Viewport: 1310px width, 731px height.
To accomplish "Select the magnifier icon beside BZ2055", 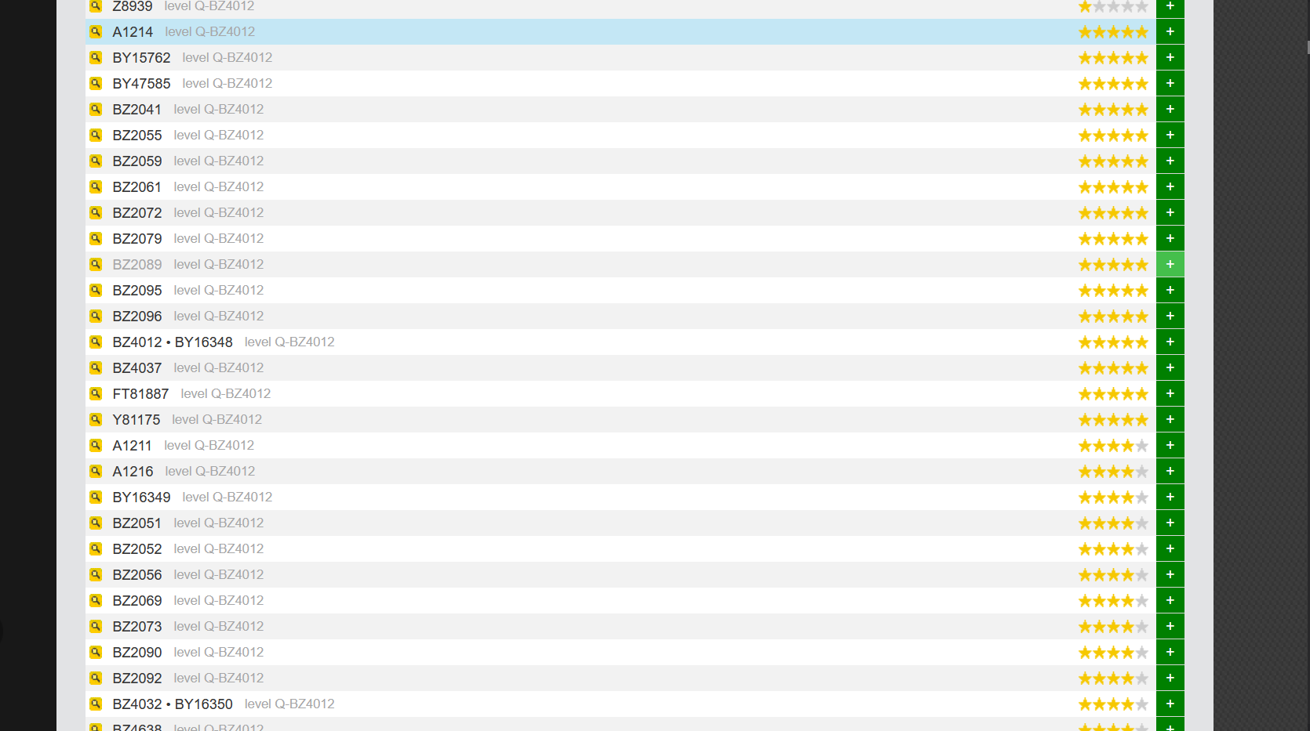I will click(96, 136).
